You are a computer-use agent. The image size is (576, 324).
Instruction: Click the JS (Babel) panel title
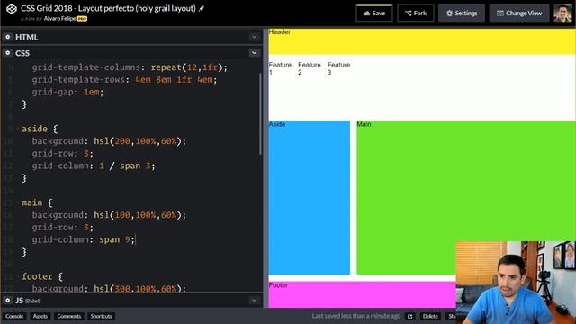[x=28, y=301]
